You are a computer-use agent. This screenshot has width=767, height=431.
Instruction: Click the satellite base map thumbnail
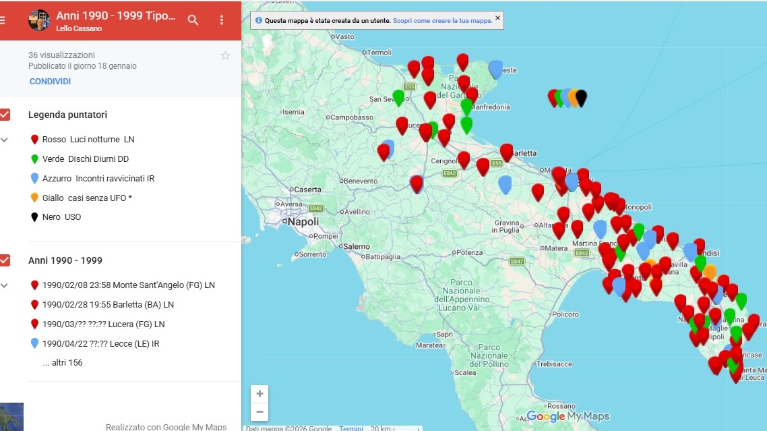11,417
